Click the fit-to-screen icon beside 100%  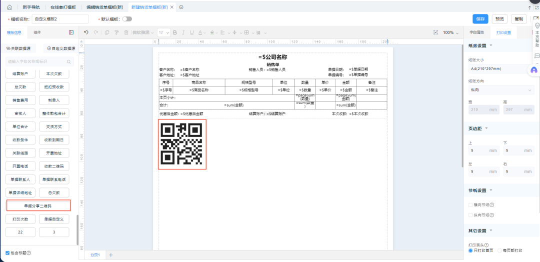[x=435, y=32]
